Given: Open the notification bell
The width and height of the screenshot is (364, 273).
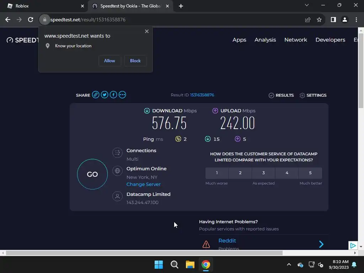Looking at the screenshot, I should 354,264.
